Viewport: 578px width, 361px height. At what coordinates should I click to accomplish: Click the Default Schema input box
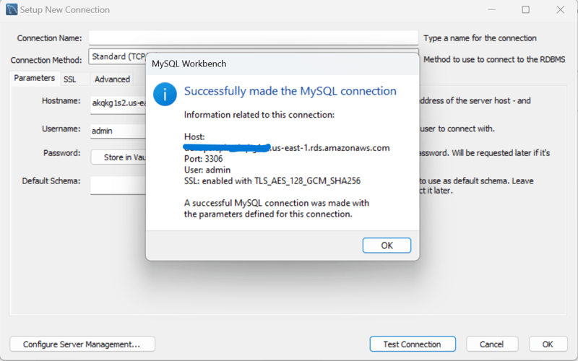pyautogui.click(x=118, y=185)
